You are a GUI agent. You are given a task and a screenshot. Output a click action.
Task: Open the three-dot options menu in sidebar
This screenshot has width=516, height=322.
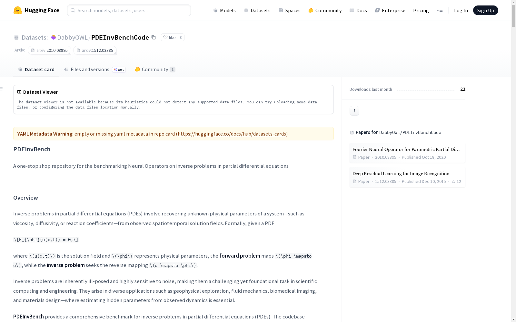(354, 111)
